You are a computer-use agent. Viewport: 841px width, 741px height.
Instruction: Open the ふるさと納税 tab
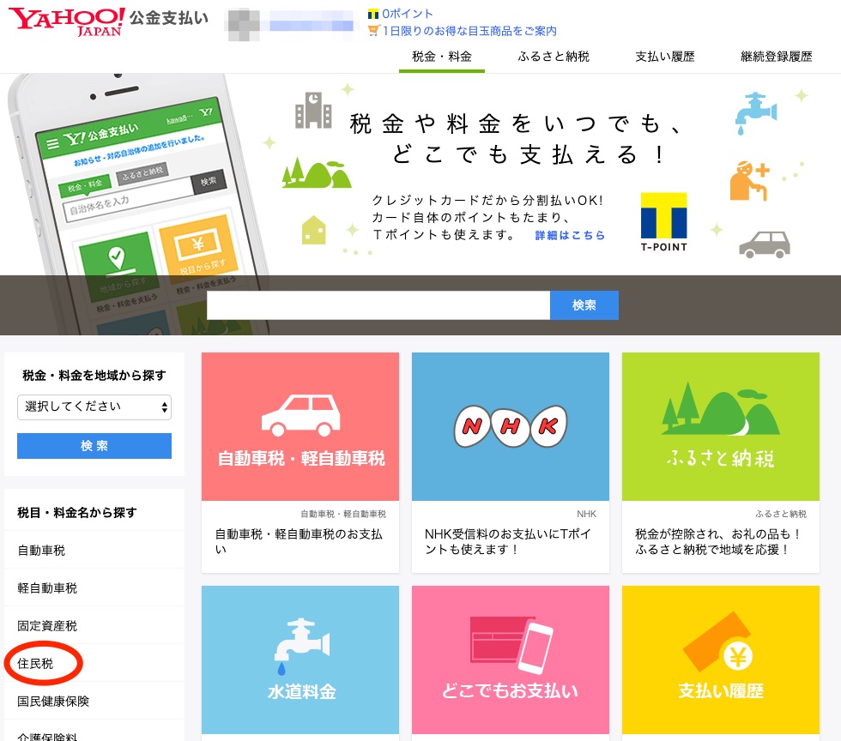[554, 57]
